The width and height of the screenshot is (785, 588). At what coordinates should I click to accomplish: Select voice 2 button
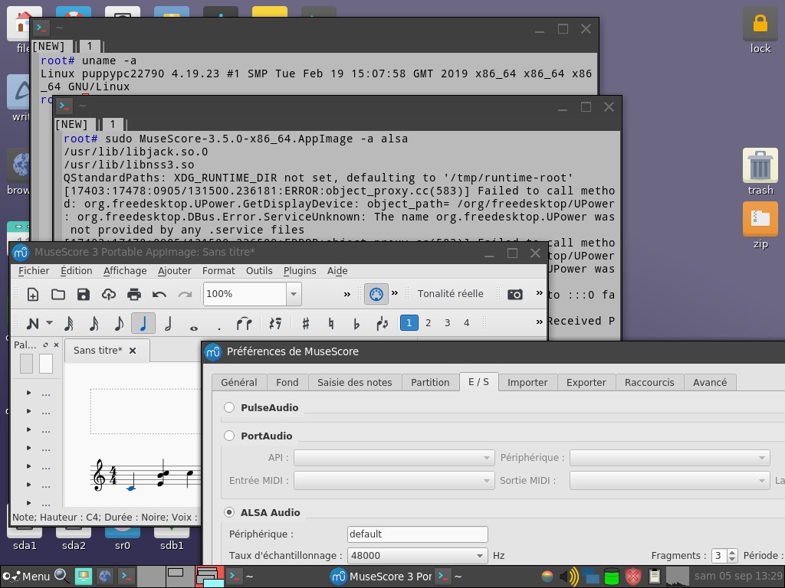(x=428, y=323)
